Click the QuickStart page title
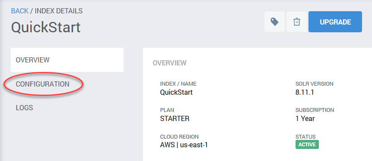Image resolution: width=372 pixels, height=161 pixels. pos(46,27)
